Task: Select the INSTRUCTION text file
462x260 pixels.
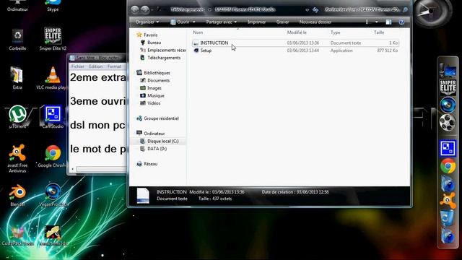Action: (295, 43)
